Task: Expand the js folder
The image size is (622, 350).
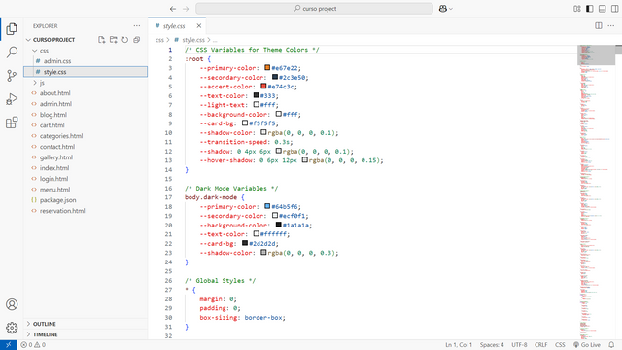Action: tap(35, 83)
